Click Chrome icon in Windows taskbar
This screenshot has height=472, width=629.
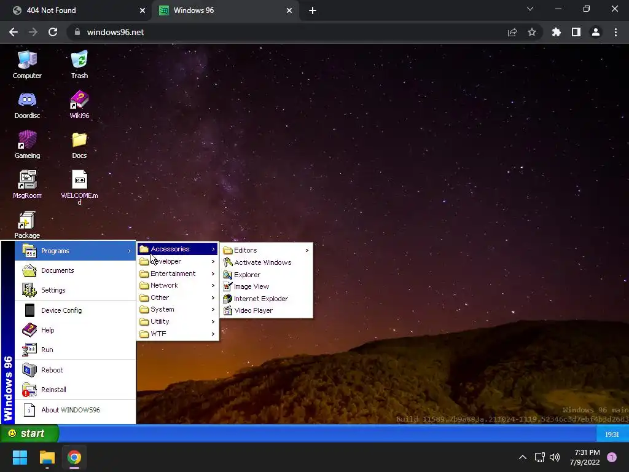tap(74, 457)
